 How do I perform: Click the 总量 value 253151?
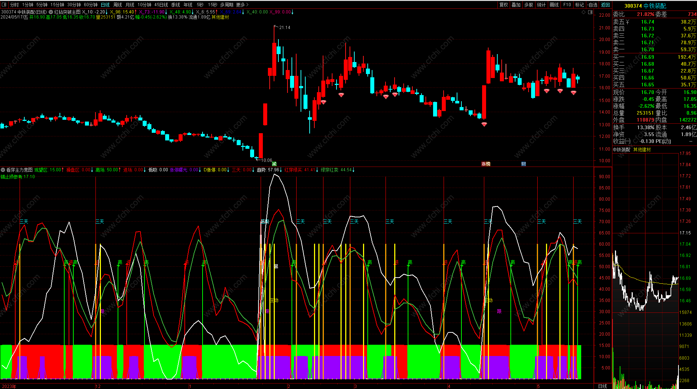645,113
